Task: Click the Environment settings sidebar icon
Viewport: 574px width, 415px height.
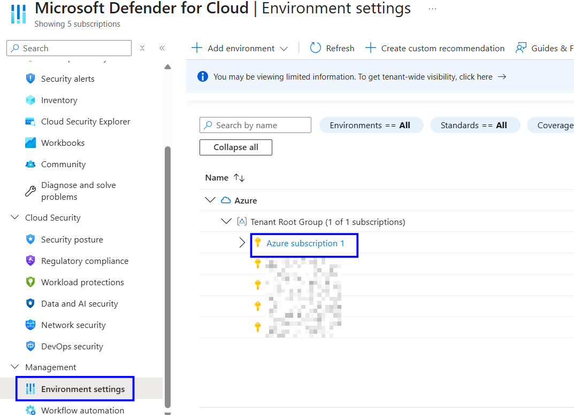Action: (30, 389)
